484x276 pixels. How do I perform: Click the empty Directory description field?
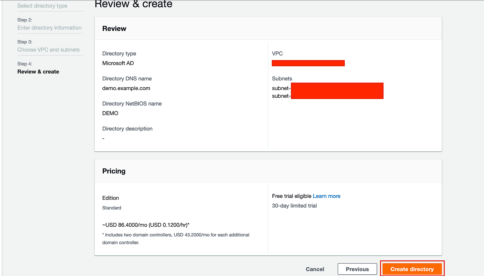(x=103, y=138)
